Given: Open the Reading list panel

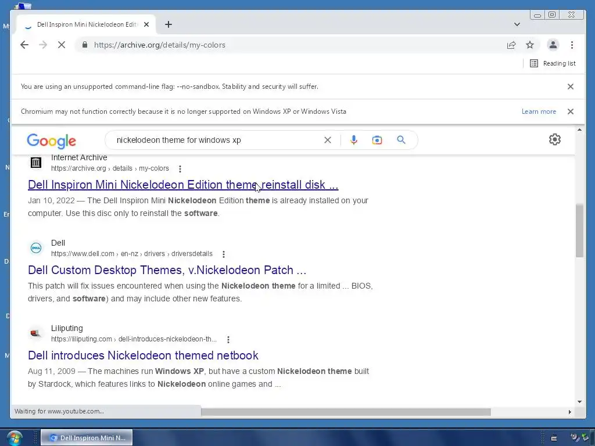Looking at the screenshot, I should (553, 63).
